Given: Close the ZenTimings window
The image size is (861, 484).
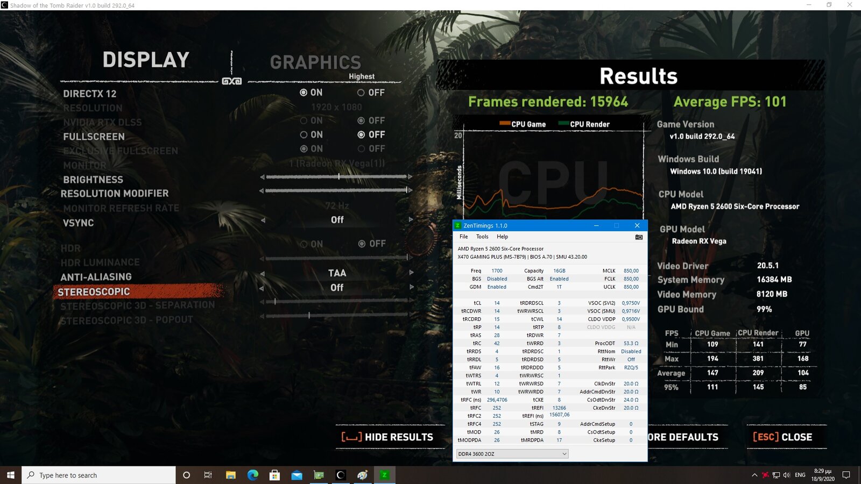Looking at the screenshot, I should [637, 225].
